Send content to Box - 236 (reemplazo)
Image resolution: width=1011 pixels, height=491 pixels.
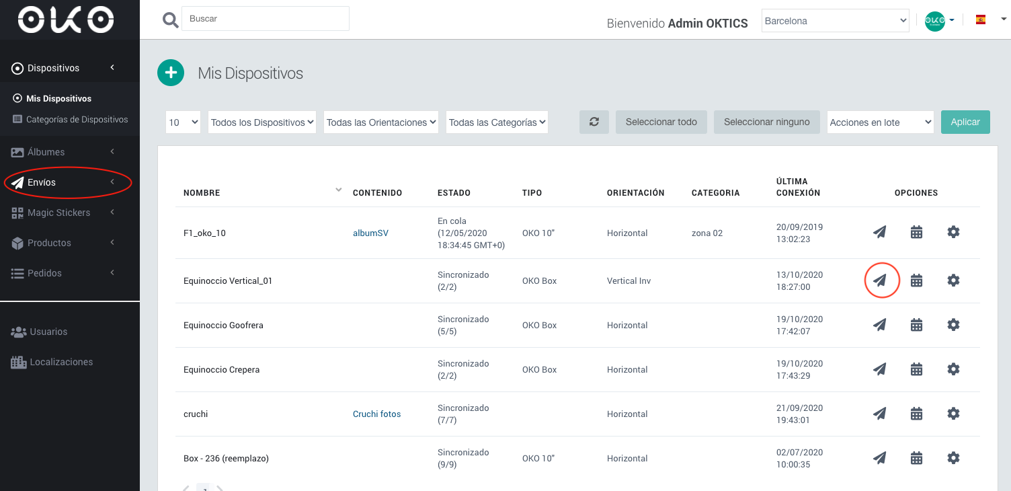[x=879, y=458]
